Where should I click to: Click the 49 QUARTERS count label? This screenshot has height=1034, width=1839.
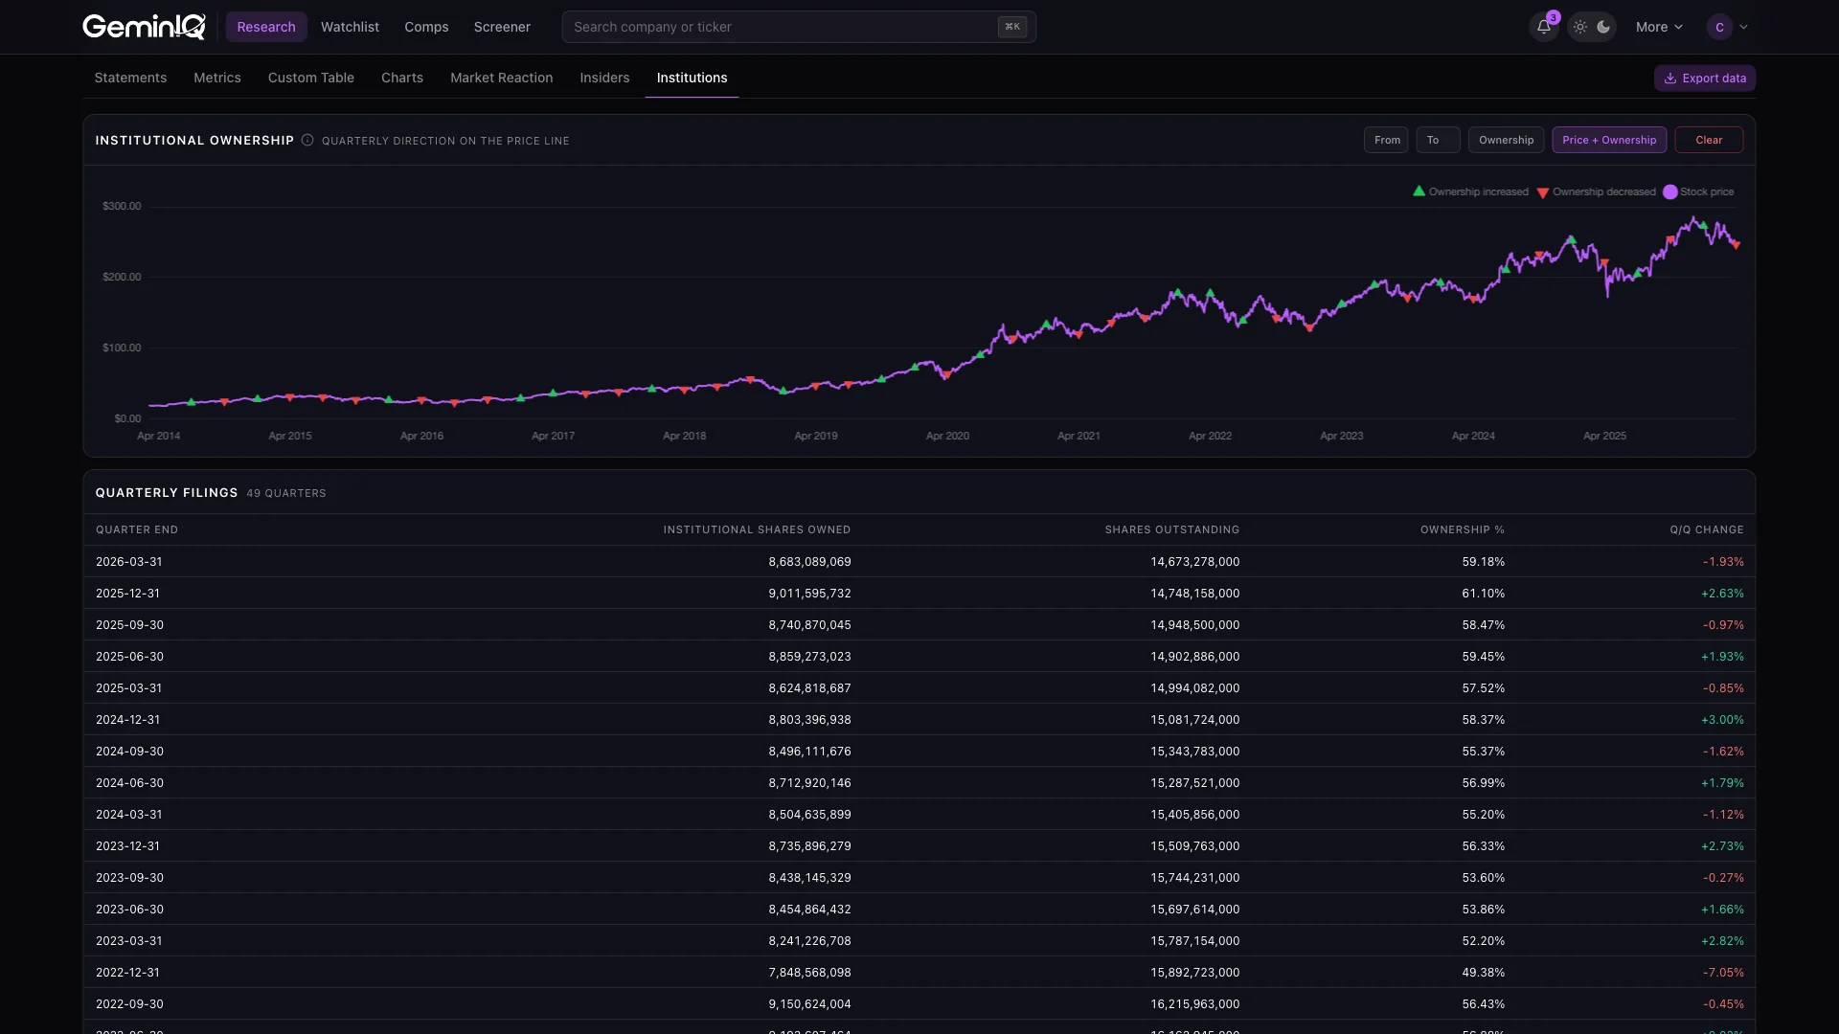coord(286,493)
